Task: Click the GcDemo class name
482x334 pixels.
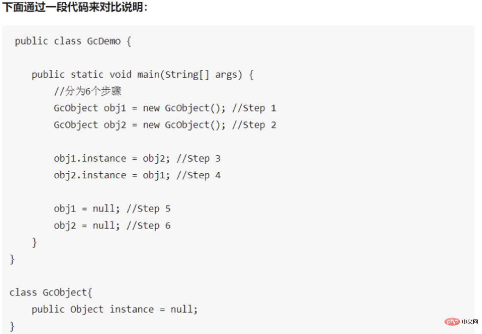Action: click(x=104, y=41)
